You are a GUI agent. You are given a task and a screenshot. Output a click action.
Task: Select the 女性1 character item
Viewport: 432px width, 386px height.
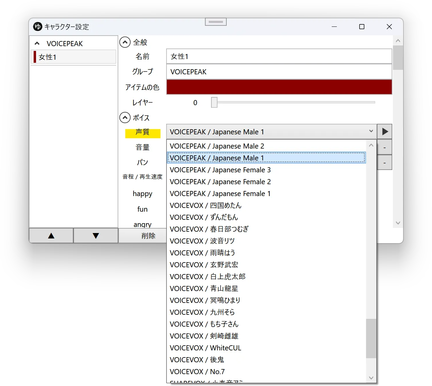tap(73, 57)
